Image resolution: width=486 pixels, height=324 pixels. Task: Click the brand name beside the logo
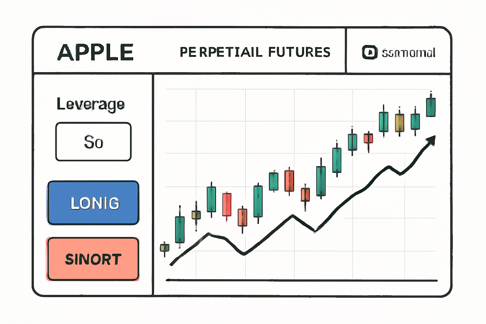click(x=408, y=53)
